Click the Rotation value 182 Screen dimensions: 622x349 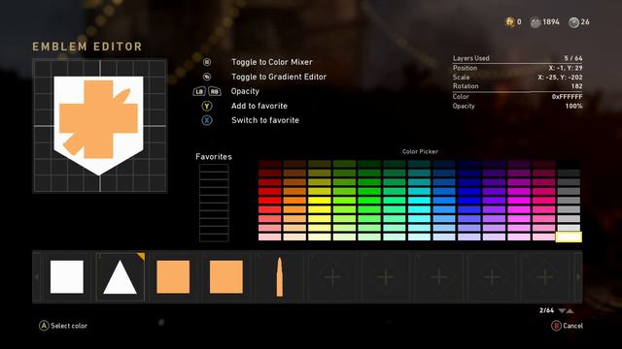[576, 86]
